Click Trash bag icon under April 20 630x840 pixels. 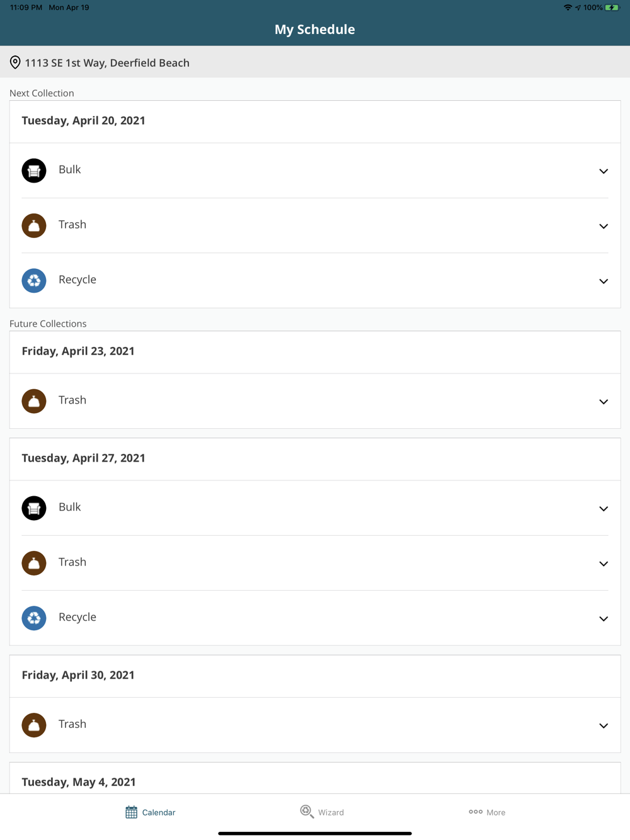[x=34, y=225]
